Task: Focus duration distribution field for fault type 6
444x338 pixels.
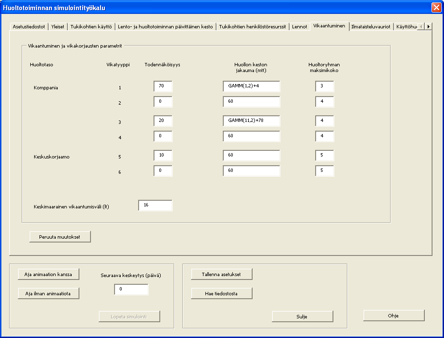Action: (252, 171)
